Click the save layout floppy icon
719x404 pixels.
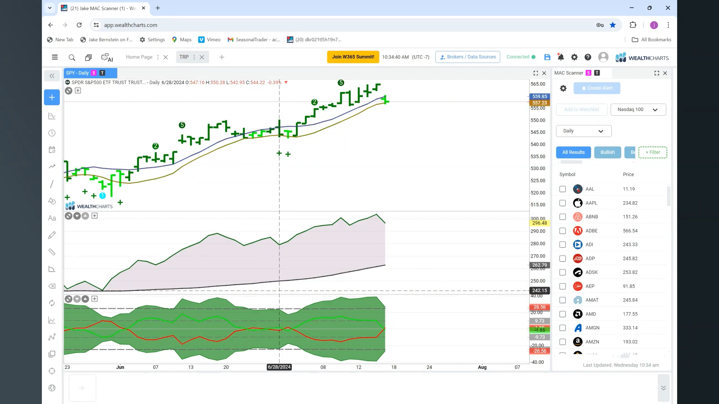coord(547,57)
